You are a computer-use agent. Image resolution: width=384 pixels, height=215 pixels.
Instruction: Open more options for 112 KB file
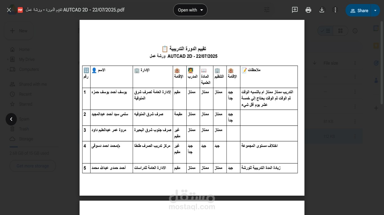pyautogui.click(x=355, y=137)
